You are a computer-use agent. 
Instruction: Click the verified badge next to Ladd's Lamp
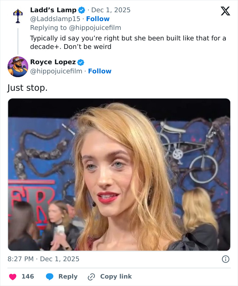coord(81,10)
